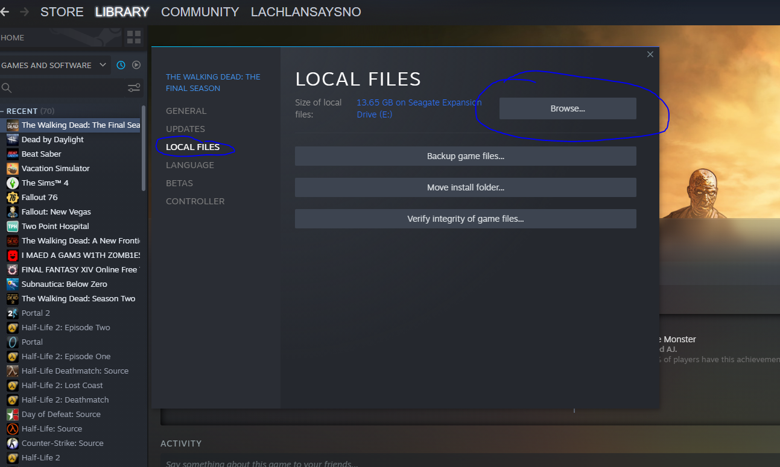Select the Two Point Hospital icon
The height and width of the screenshot is (467, 780).
pyautogui.click(x=13, y=226)
